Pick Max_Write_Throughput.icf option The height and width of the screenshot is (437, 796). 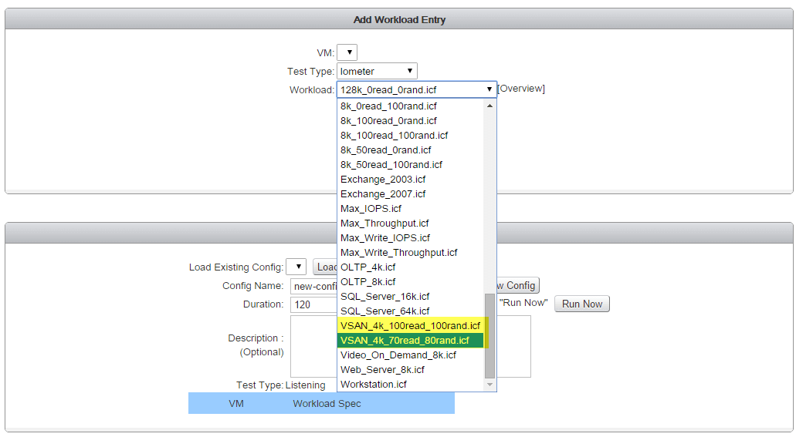point(412,253)
